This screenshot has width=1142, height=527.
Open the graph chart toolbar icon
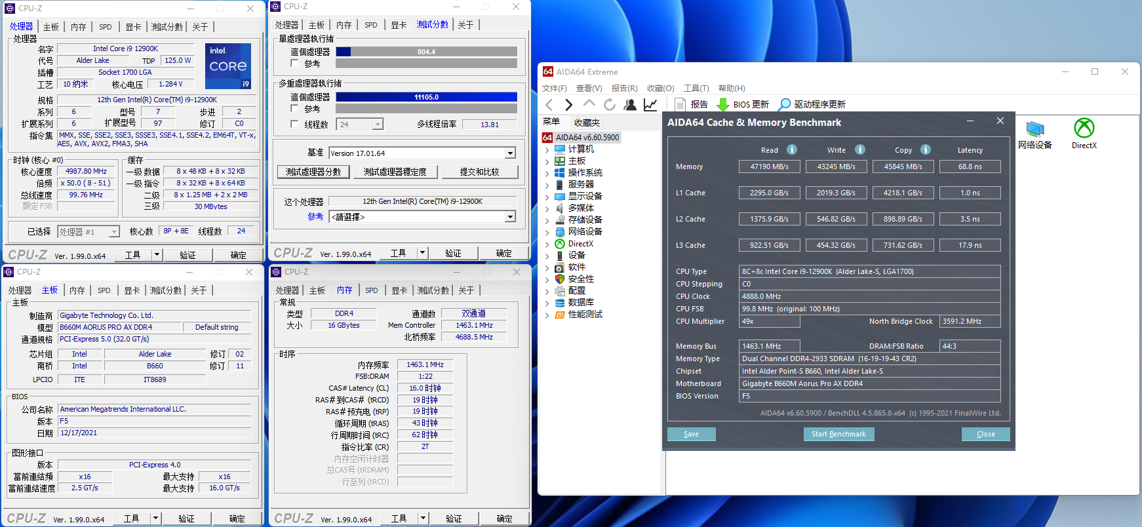click(x=650, y=104)
